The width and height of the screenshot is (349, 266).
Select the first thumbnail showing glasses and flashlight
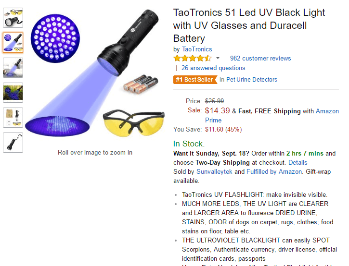13,17
